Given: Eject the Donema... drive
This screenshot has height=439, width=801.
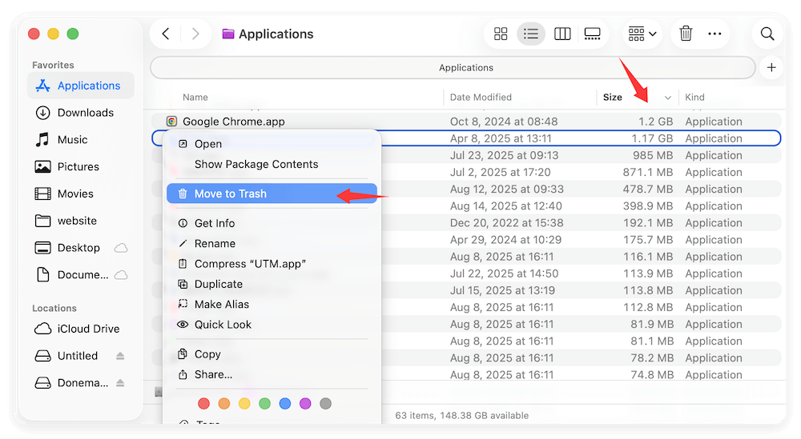Looking at the screenshot, I should 120,383.
